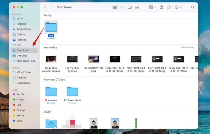The height and width of the screenshot is (134, 210).
Task: Switch to list view in toolbar
Action: [x=122, y=7]
